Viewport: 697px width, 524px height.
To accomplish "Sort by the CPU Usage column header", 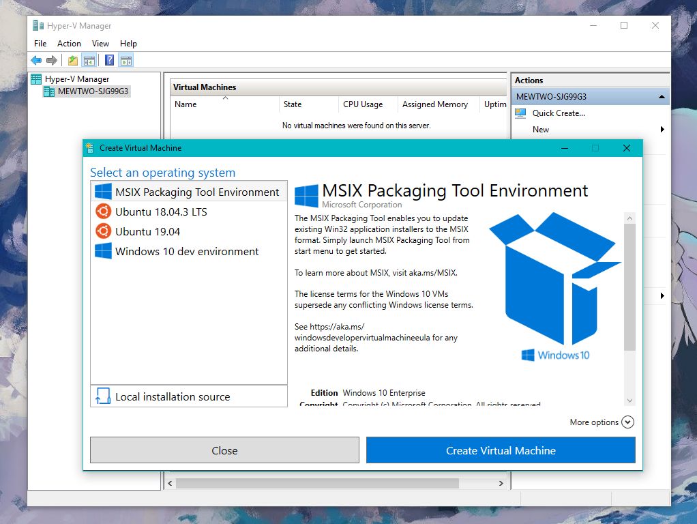I will point(368,104).
